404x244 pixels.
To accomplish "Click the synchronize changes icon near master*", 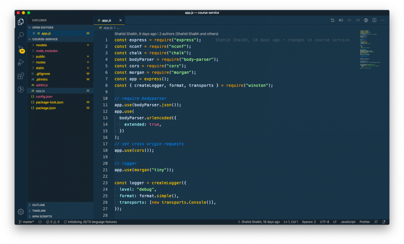I will (39, 222).
